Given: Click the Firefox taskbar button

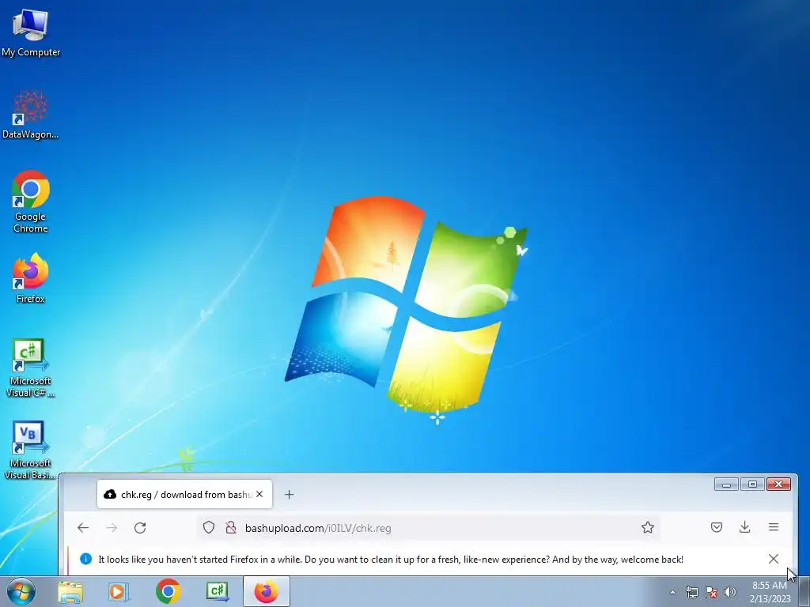Looking at the screenshot, I should coord(267,591).
